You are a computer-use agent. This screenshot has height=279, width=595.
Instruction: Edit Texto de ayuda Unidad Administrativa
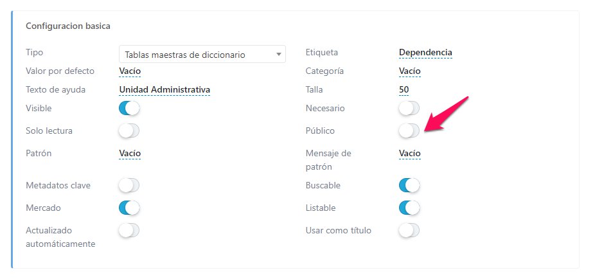164,89
